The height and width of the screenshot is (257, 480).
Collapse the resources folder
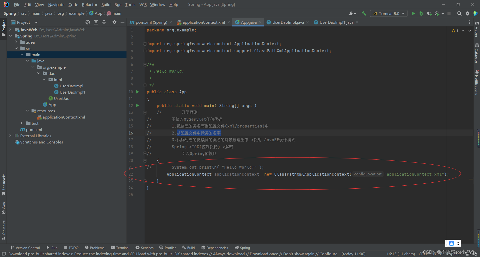pos(27,111)
